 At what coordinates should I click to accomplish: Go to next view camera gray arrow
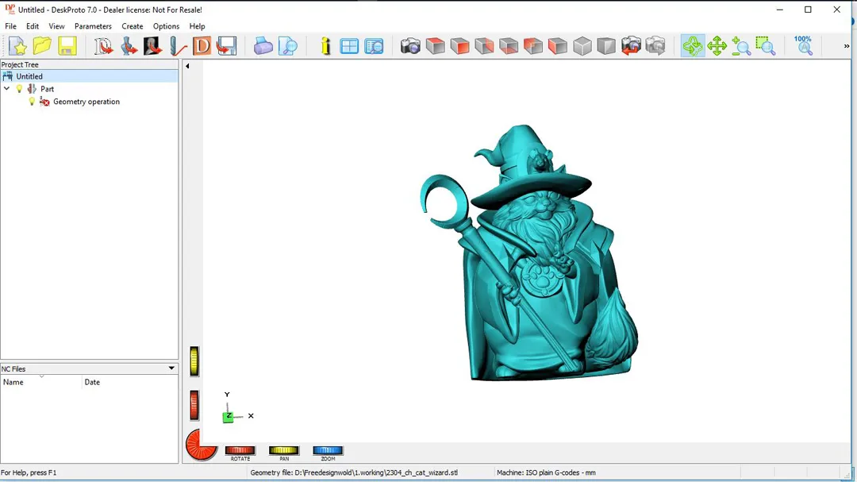tap(655, 46)
